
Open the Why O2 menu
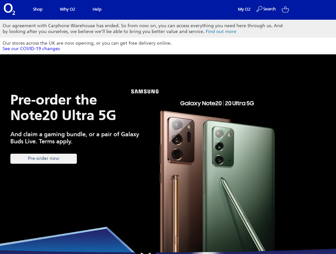point(67,9)
